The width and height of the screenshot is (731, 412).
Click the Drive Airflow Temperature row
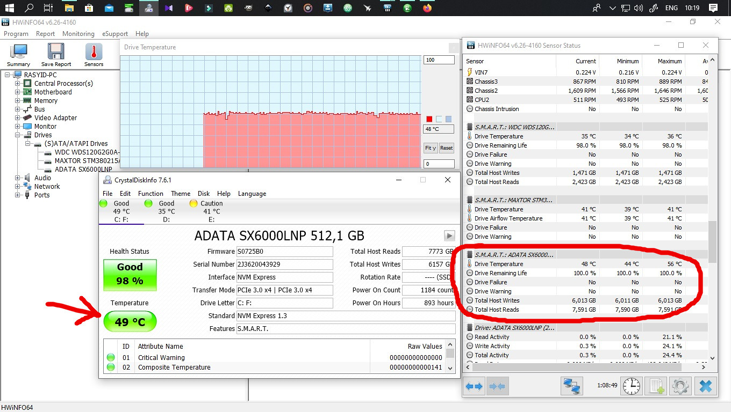586,218
